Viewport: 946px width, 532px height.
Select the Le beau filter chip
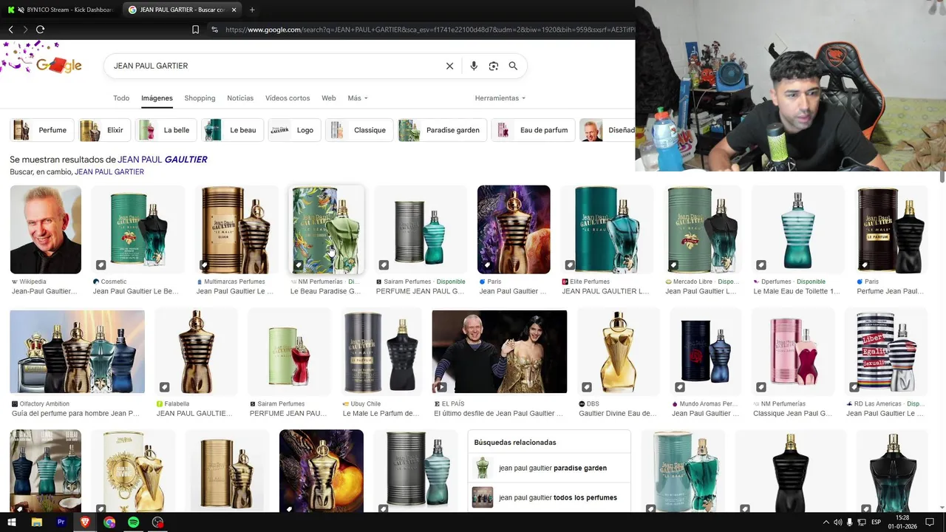tap(232, 130)
